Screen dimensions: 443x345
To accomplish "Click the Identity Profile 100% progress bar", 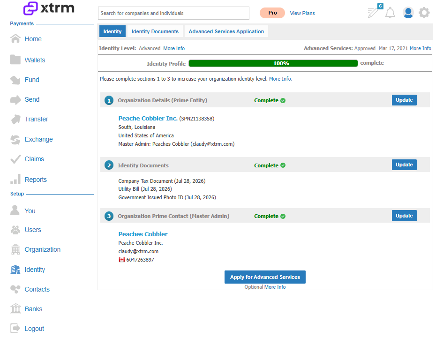I will click(x=273, y=63).
